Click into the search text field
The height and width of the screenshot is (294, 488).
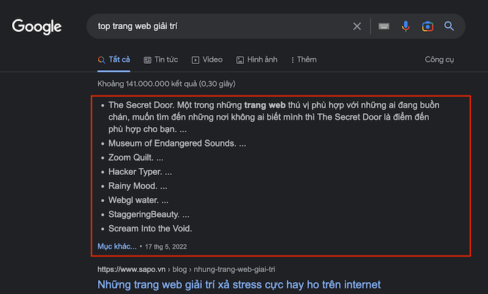point(220,26)
